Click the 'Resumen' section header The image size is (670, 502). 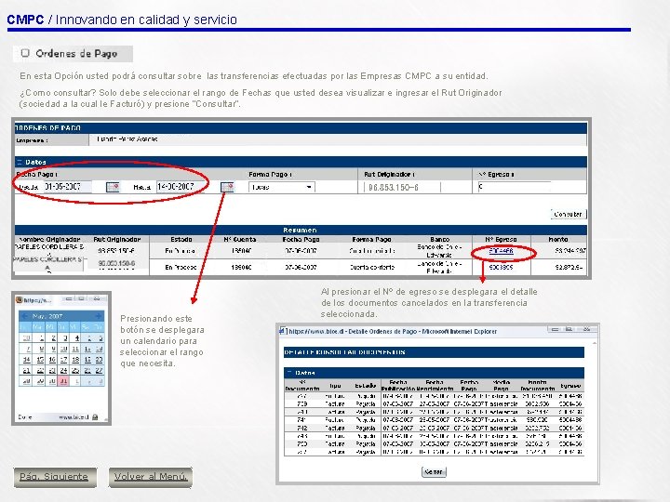(300, 231)
